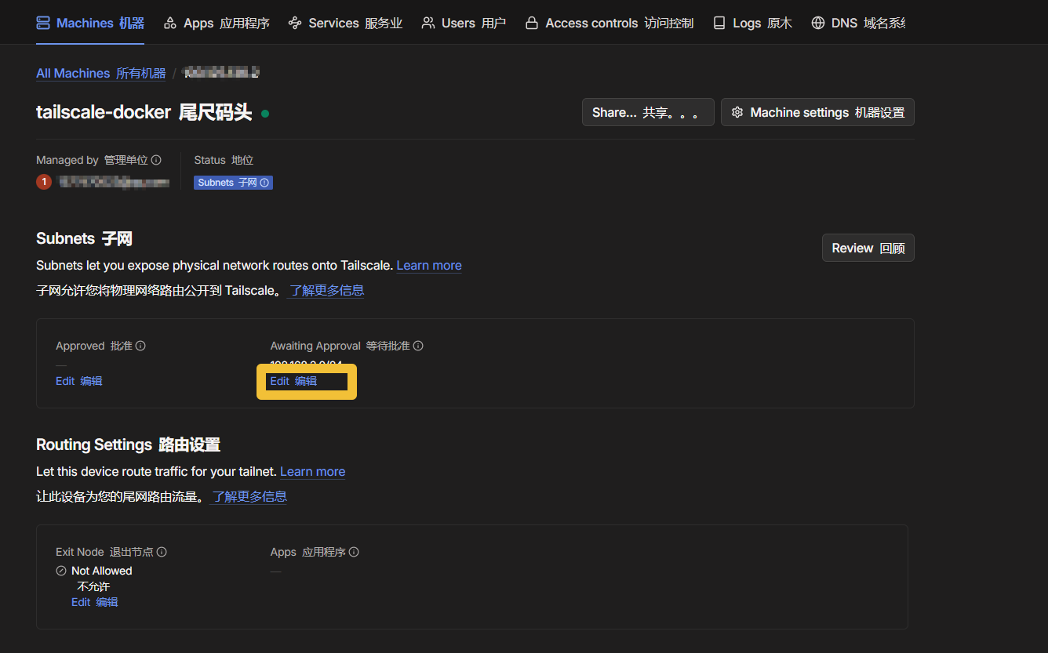The image size is (1048, 653).
Task: Click the Share… button
Action: click(x=647, y=113)
